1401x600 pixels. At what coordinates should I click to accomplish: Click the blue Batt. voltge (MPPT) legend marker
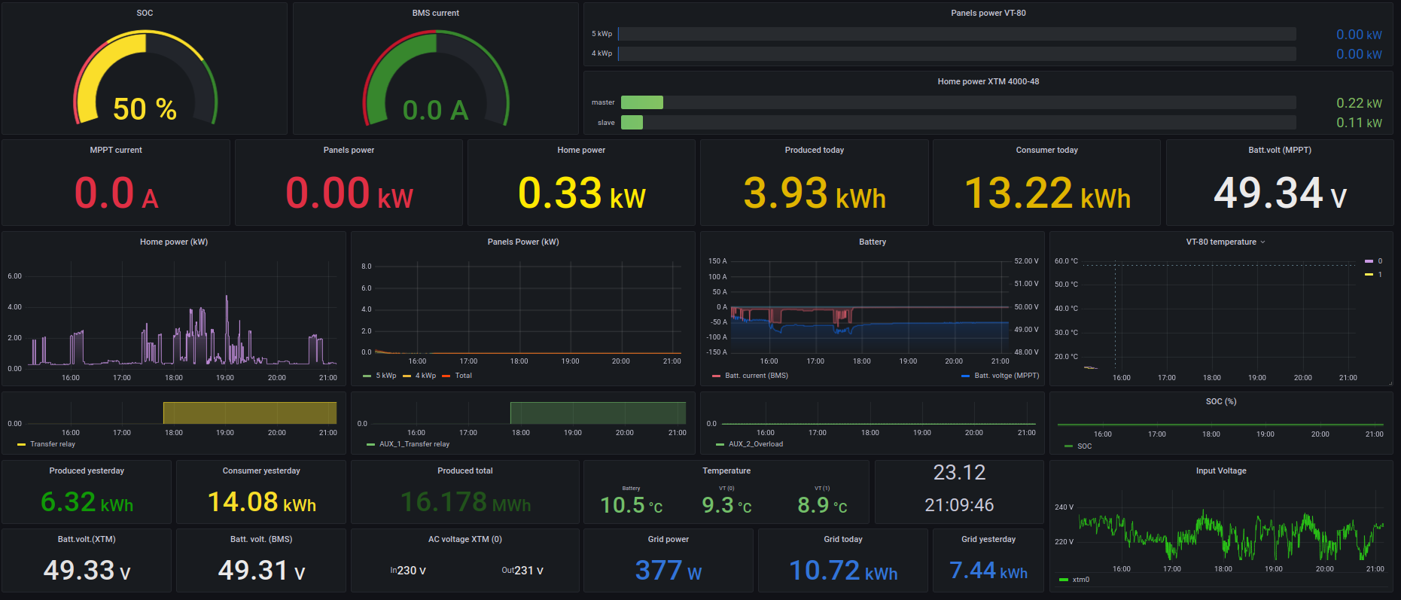[x=965, y=376]
